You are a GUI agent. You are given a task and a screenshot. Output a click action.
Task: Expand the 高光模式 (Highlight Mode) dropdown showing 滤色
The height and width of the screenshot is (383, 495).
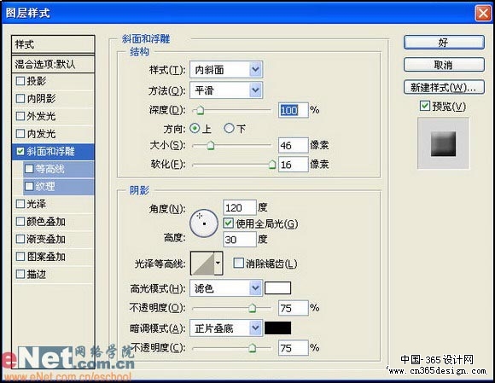226,288
